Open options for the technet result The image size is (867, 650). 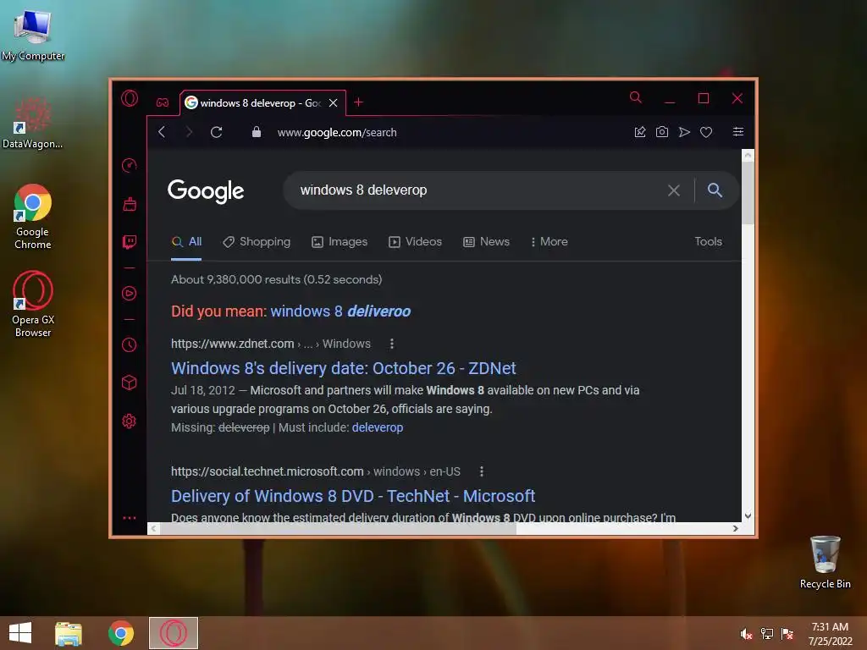pyautogui.click(x=482, y=471)
